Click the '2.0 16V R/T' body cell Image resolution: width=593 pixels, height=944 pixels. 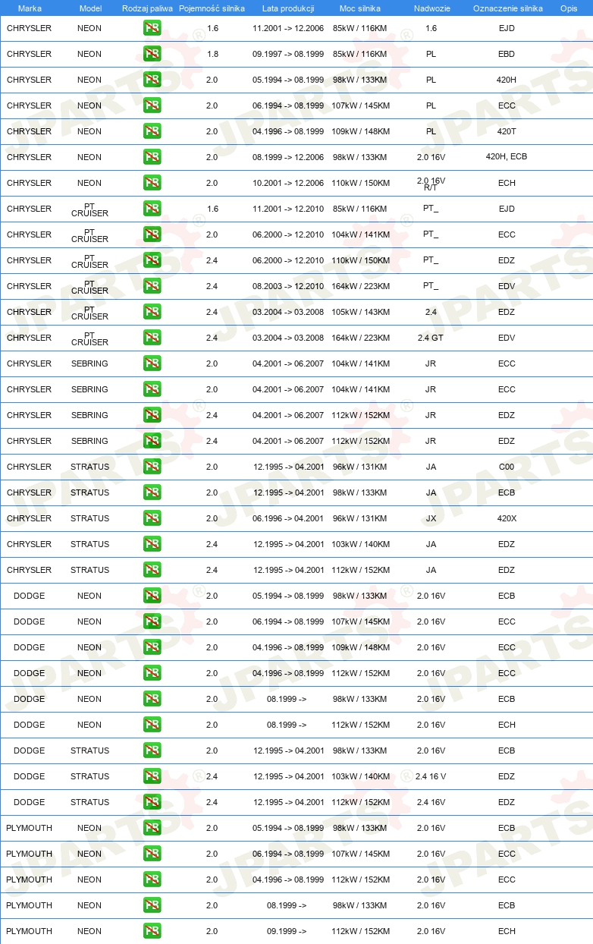click(431, 183)
